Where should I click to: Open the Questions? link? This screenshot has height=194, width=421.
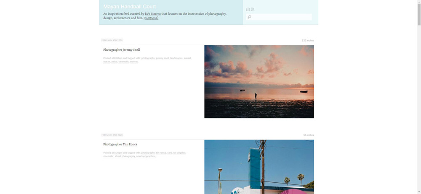tap(151, 18)
